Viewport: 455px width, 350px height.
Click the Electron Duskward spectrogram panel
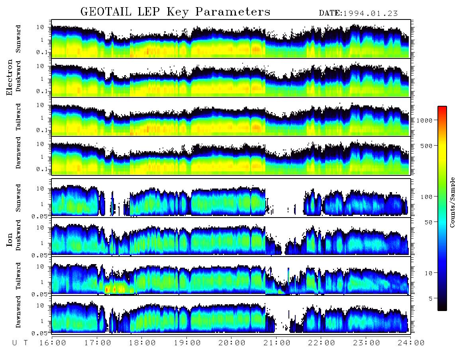[231, 78]
